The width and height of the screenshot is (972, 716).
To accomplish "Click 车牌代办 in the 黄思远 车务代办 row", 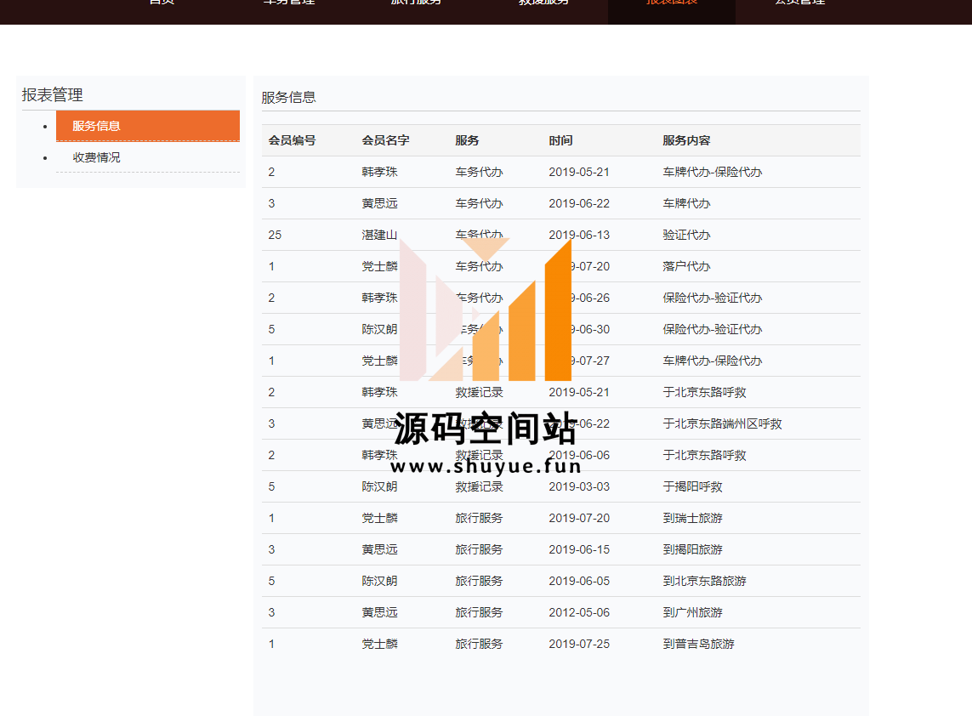I will pos(686,203).
